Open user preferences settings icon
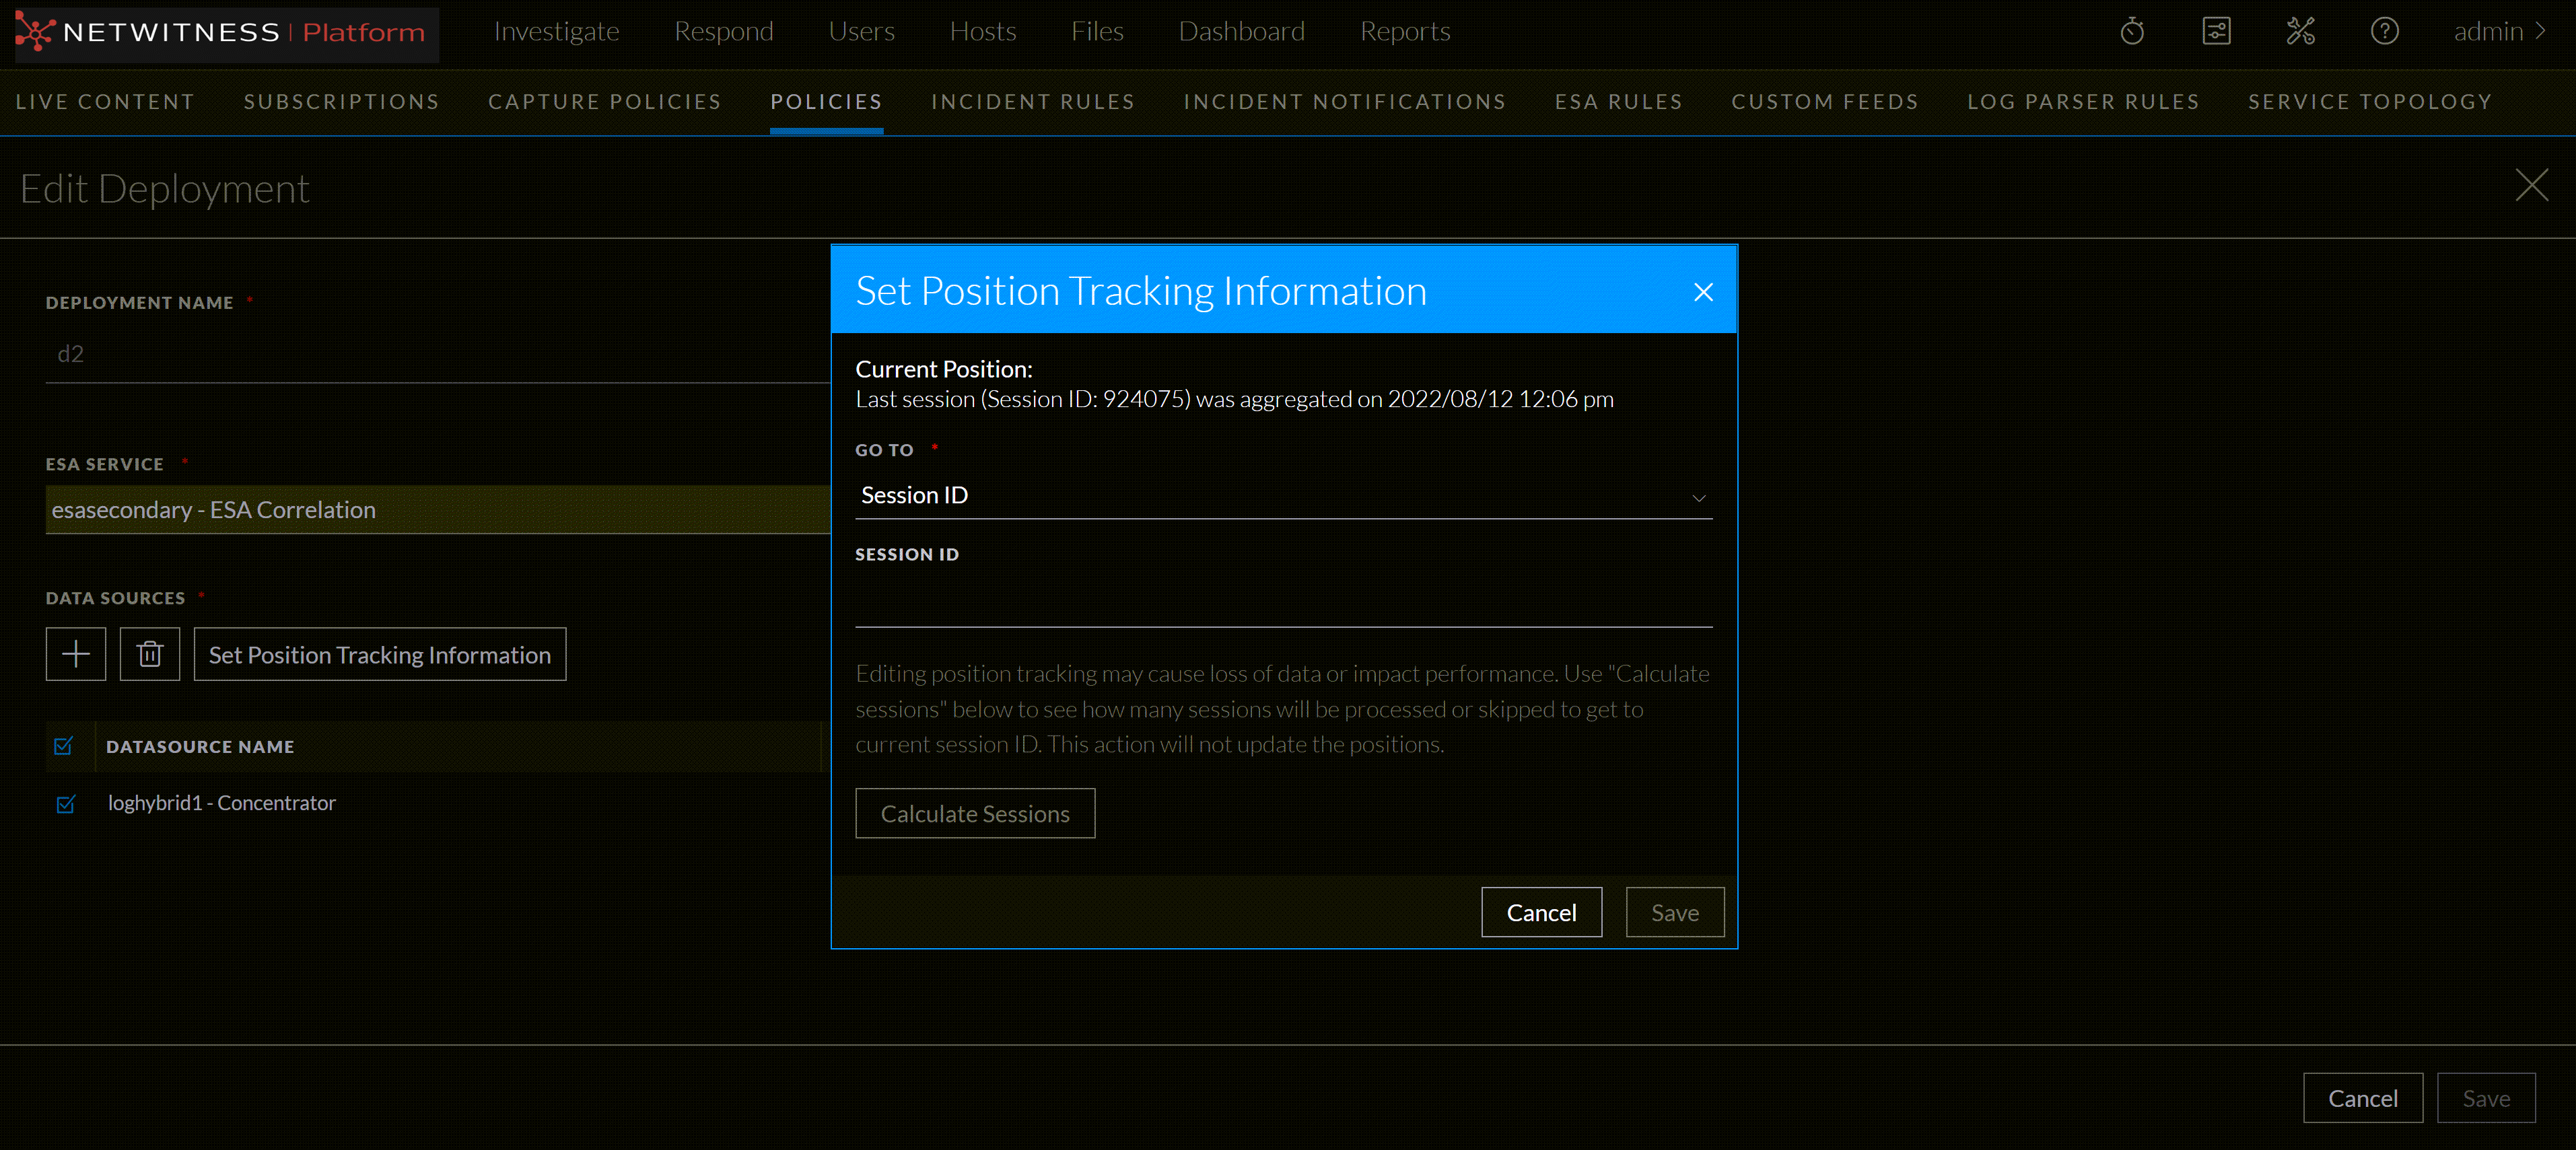The height and width of the screenshot is (1150, 2576). click(x=2217, y=31)
